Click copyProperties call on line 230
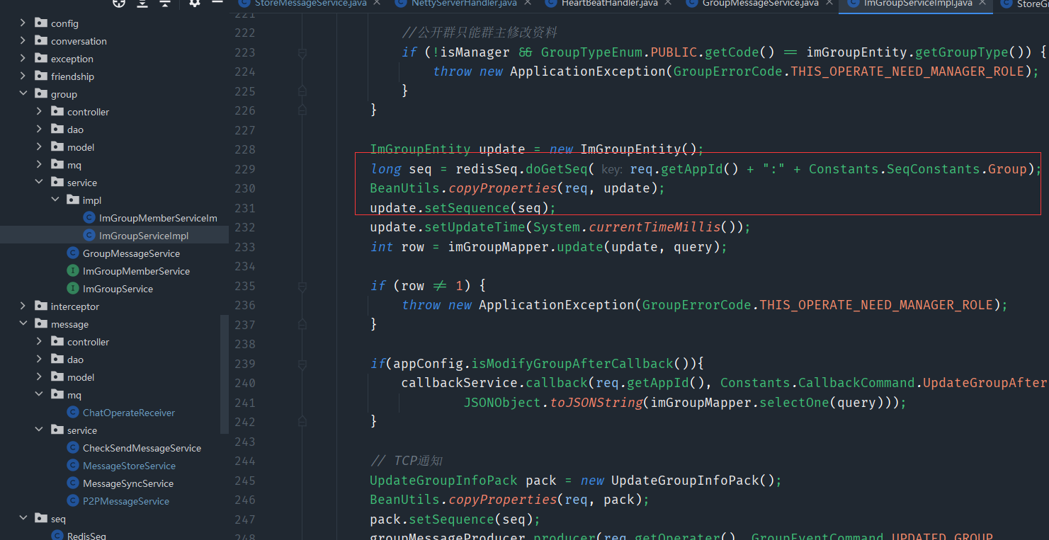This screenshot has width=1049, height=540. (503, 188)
